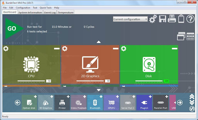Open the Help menu

tap(57, 8)
